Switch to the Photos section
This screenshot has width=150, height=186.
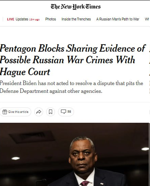click(x=51, y=19)
